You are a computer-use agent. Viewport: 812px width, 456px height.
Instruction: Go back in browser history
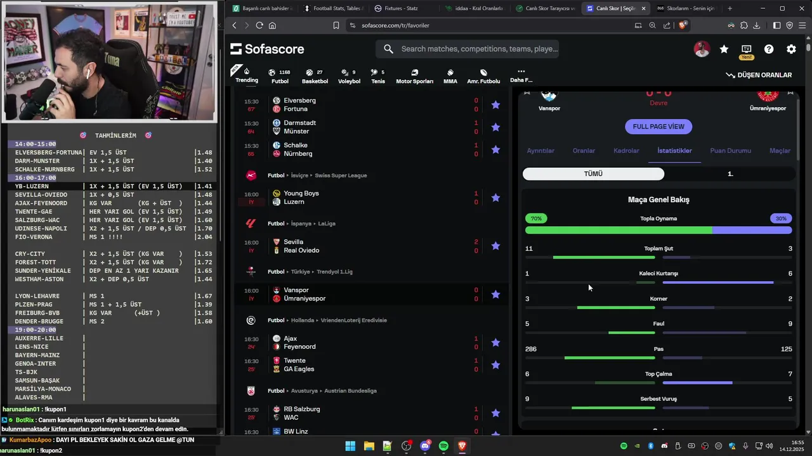(x=234, y=25)
